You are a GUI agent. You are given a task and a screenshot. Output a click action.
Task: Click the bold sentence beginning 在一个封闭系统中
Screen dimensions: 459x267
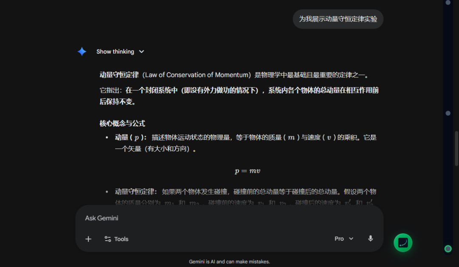tap(239, 96)
